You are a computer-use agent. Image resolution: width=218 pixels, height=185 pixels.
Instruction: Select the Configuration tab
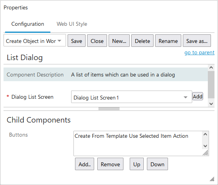28,24
